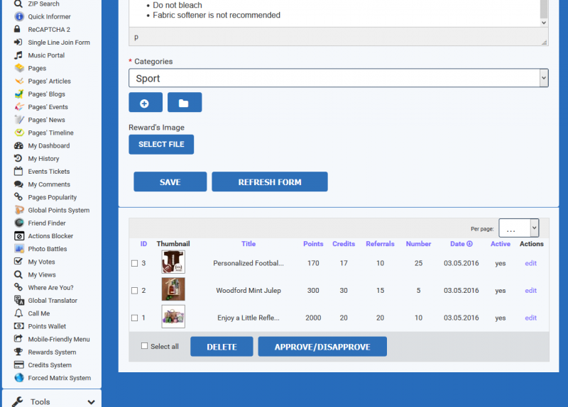Click the Global Points System icon
The height and width of the screenshot is (407, 568).
[19, 210]
